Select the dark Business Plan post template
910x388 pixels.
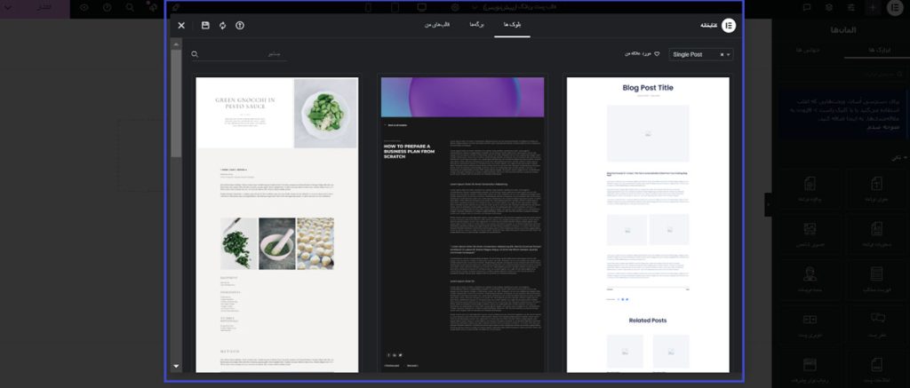[462, 224]
